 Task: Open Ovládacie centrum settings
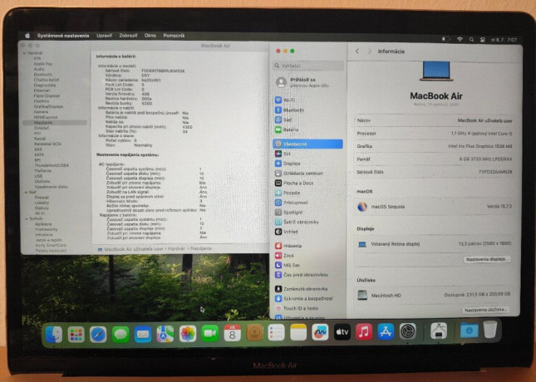pos(299,174)
